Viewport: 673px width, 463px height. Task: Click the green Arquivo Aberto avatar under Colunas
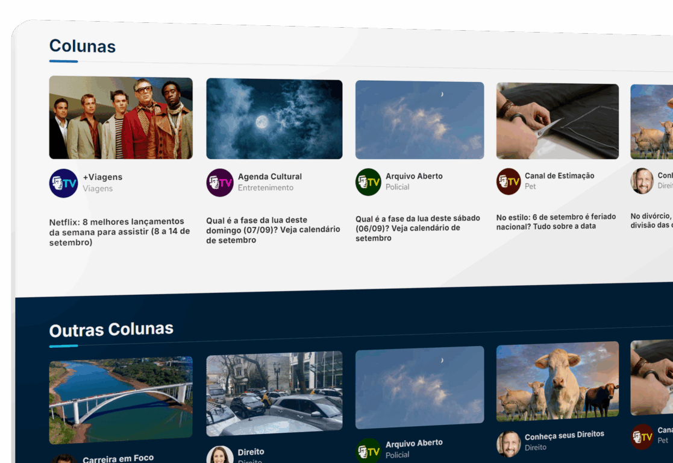click(368, 182)
